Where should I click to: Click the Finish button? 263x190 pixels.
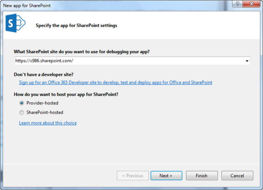pos(201,176)
